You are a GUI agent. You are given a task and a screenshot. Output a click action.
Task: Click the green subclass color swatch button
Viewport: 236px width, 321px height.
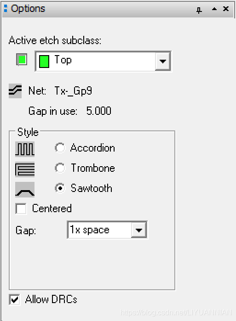click(x=22, y=60)
